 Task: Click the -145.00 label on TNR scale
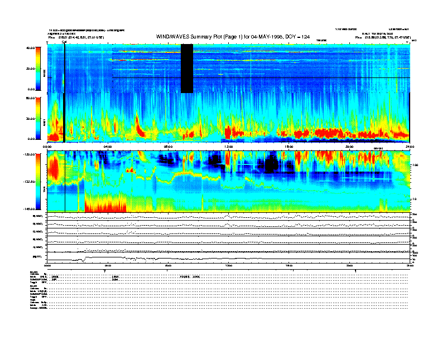point(29,209)
